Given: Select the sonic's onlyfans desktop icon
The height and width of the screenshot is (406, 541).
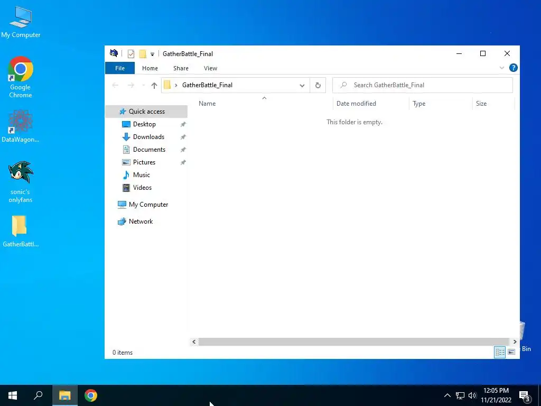Looking at the screenshot, I should [21, 182].
